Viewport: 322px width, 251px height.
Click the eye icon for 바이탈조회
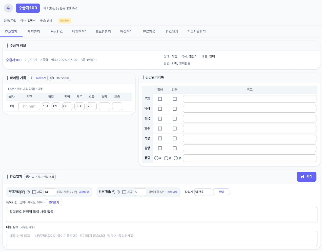pyautogui.click(x=52, y=78)
